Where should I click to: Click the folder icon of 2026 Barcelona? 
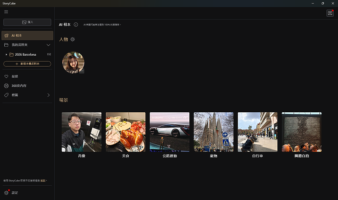coord(11,54)
